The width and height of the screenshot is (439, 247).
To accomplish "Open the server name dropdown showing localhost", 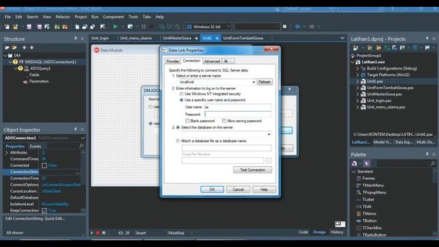I will (254, 82).
